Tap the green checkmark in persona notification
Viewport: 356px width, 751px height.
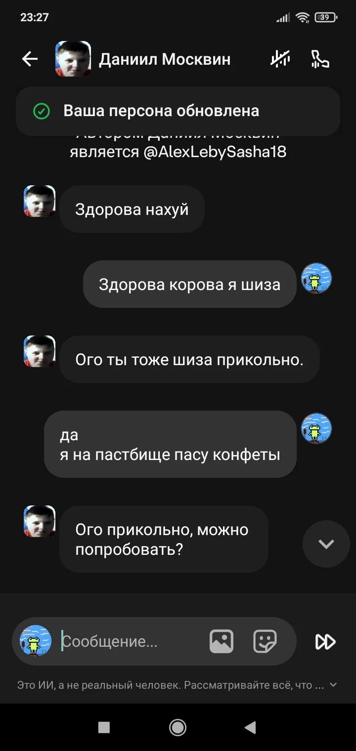(42, 111)
